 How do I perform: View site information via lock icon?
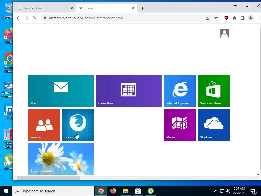pyautogui.click(x=45, y=18)
